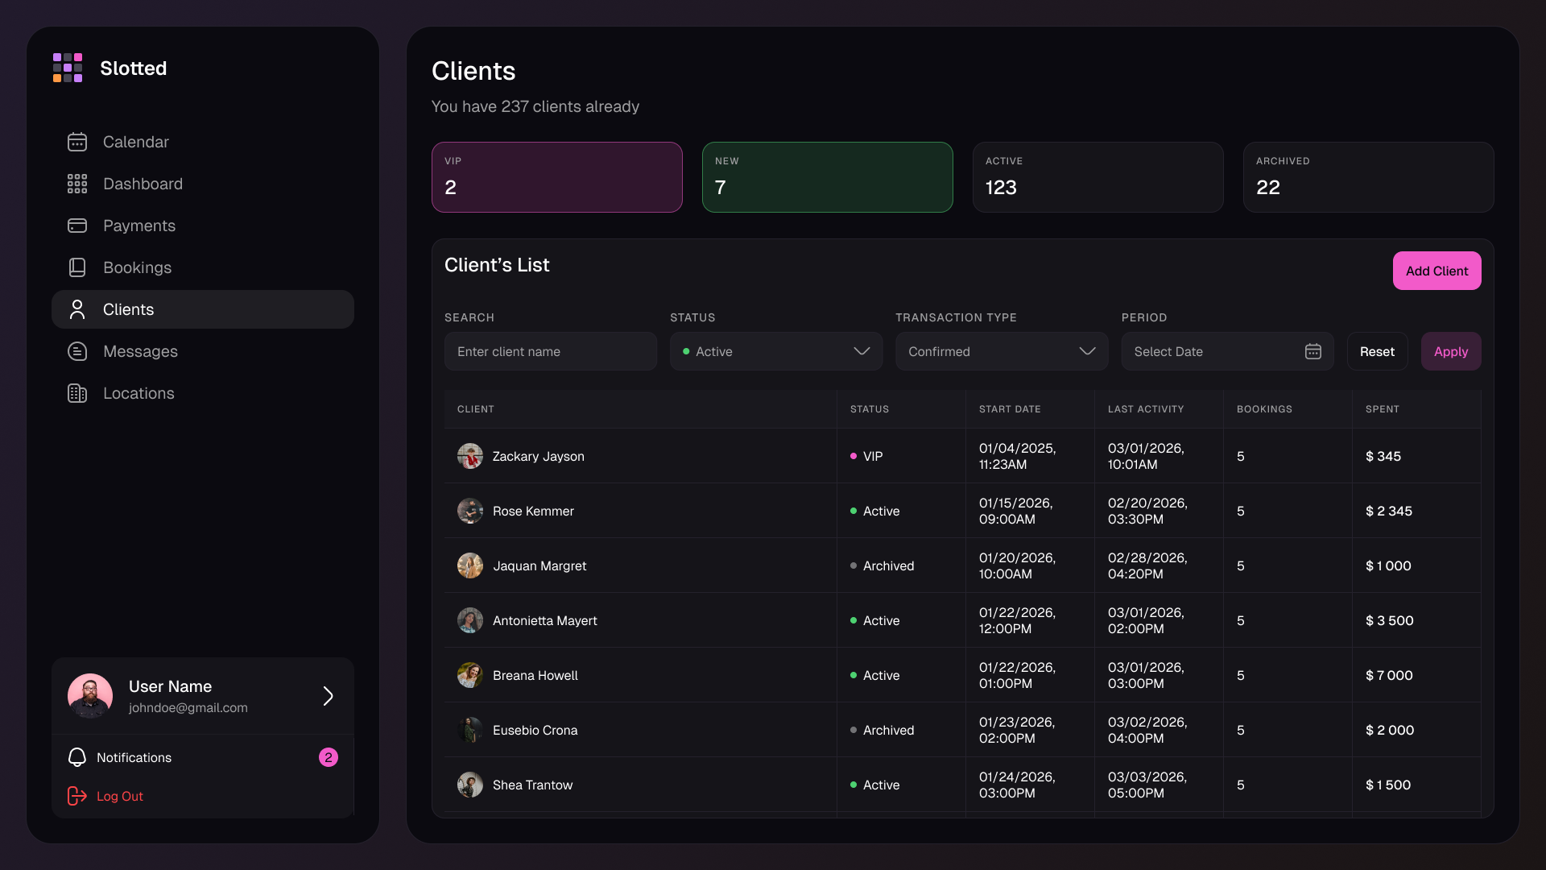1546x870 pixels.
Task: Navigate to Payments
Action: coord(203,226)
